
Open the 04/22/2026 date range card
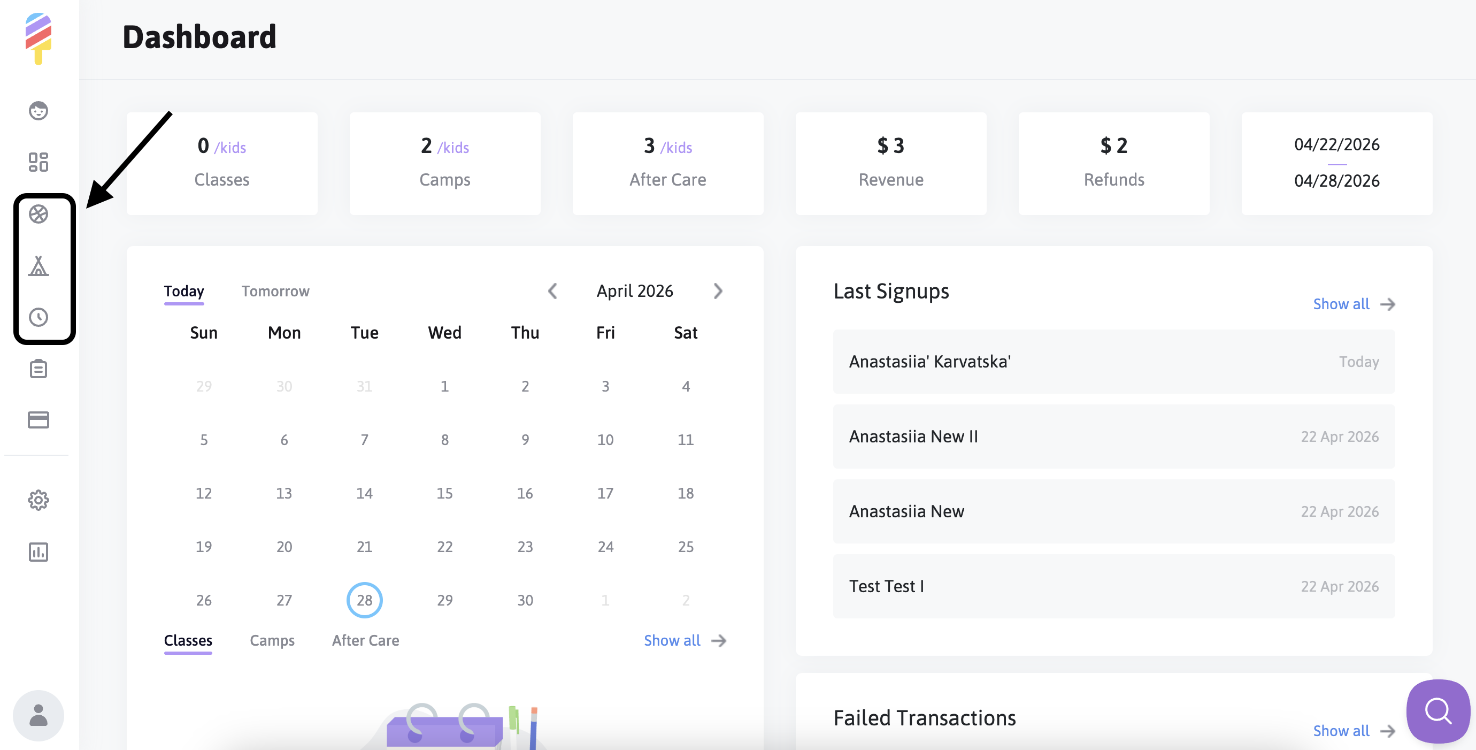1336,163
